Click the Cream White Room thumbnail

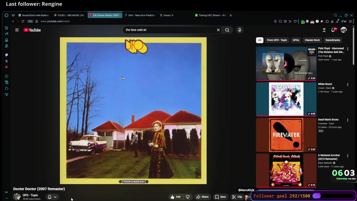(286, 99)
